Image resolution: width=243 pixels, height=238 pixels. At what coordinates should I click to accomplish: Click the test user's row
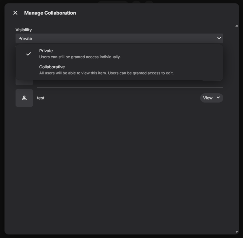121,98
